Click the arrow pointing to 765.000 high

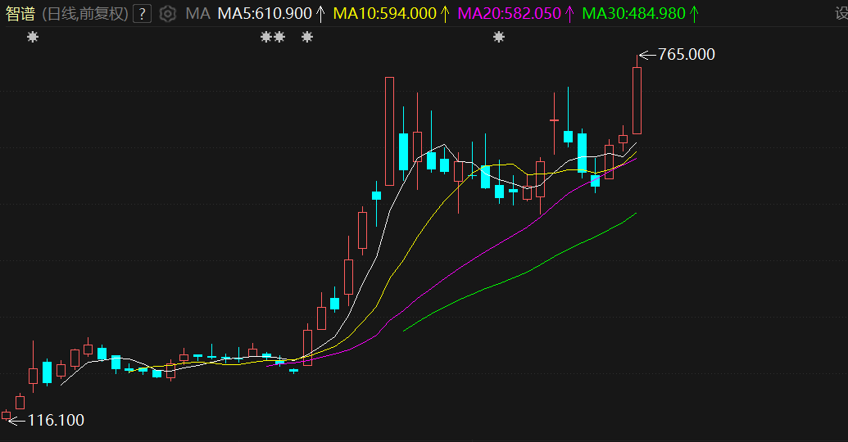(646, 55)
